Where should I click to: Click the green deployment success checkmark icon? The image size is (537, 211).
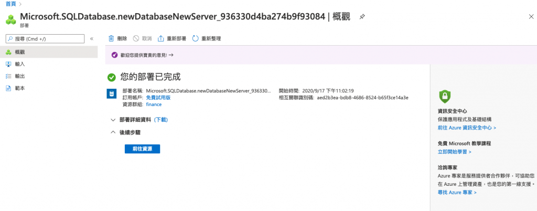click(112, 77)
